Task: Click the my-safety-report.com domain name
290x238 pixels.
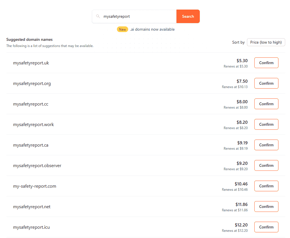Action: pos(35,186)
